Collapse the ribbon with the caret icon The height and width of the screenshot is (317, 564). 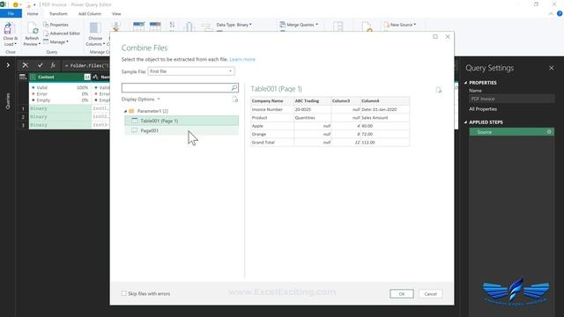(x=551, y=14)
